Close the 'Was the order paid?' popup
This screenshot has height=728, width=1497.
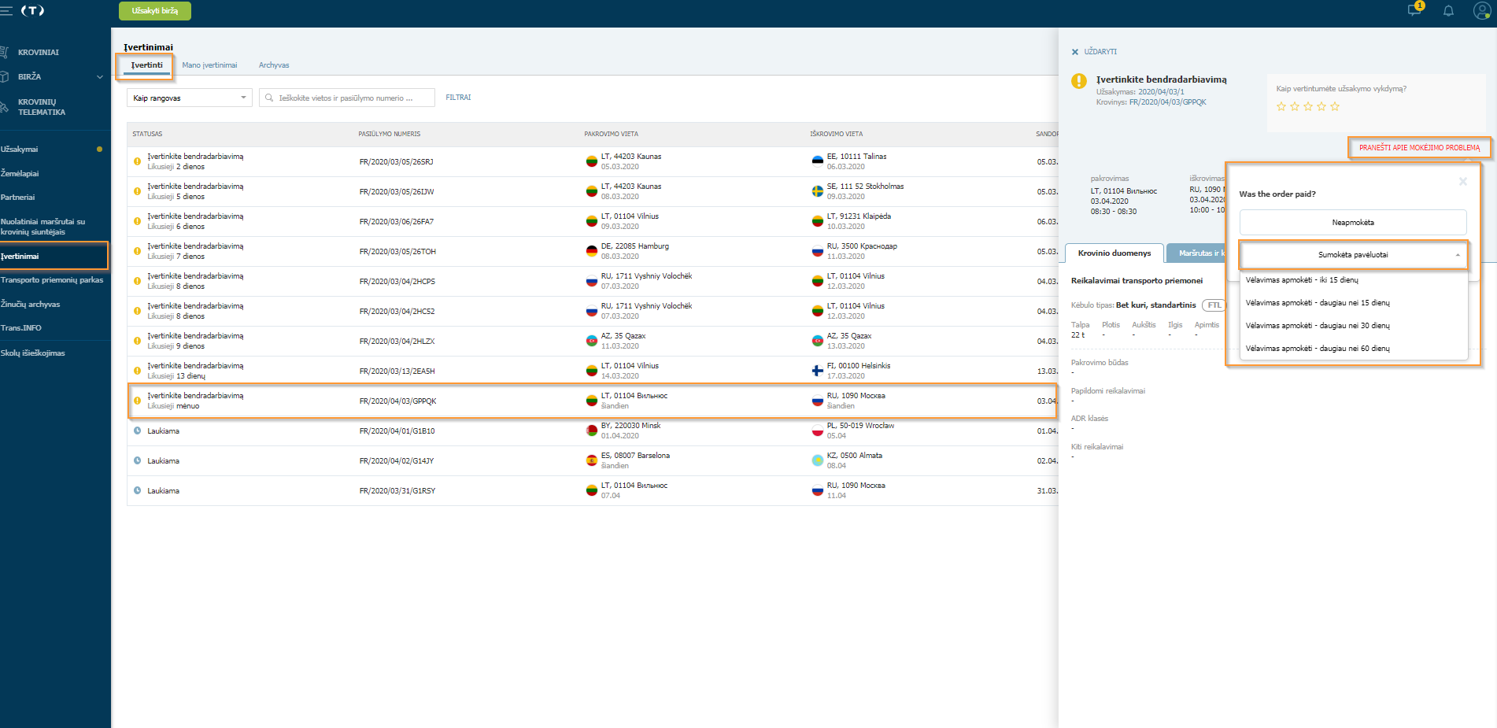(x=1463, y=181)
